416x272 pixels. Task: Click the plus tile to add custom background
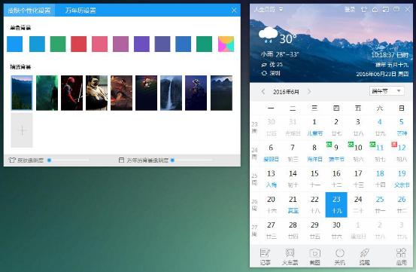point(22,130)
